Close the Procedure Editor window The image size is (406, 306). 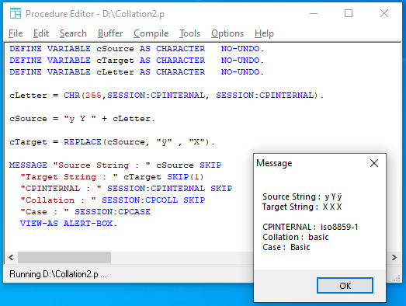pyautogui.click(x=384, y=13)
